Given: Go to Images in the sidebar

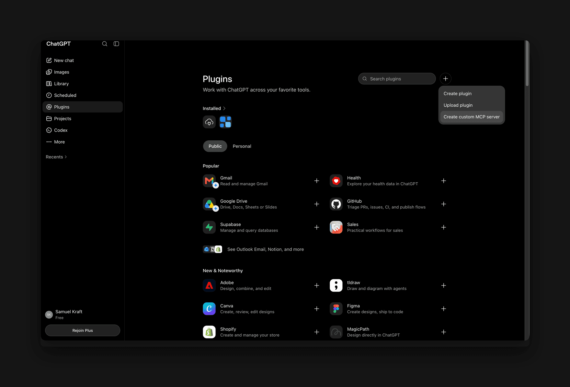Looking at the screenshot, I should (83, 72).
